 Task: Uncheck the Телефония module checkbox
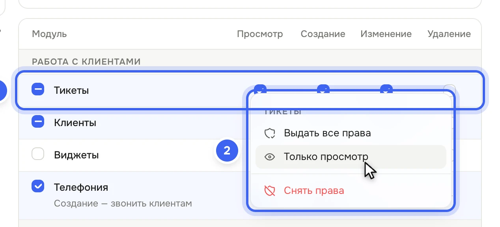point(38,186)
